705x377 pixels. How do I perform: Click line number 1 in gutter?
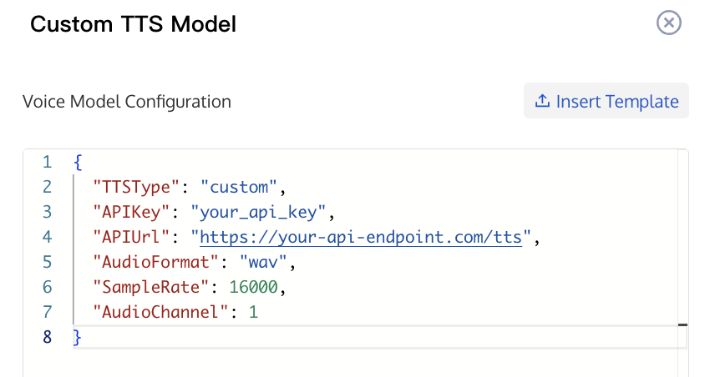pos(48,162)
